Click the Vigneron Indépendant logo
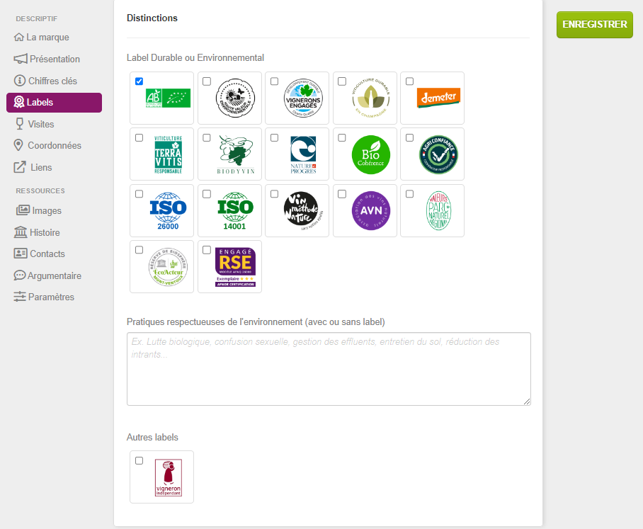 tap(168, 477)
